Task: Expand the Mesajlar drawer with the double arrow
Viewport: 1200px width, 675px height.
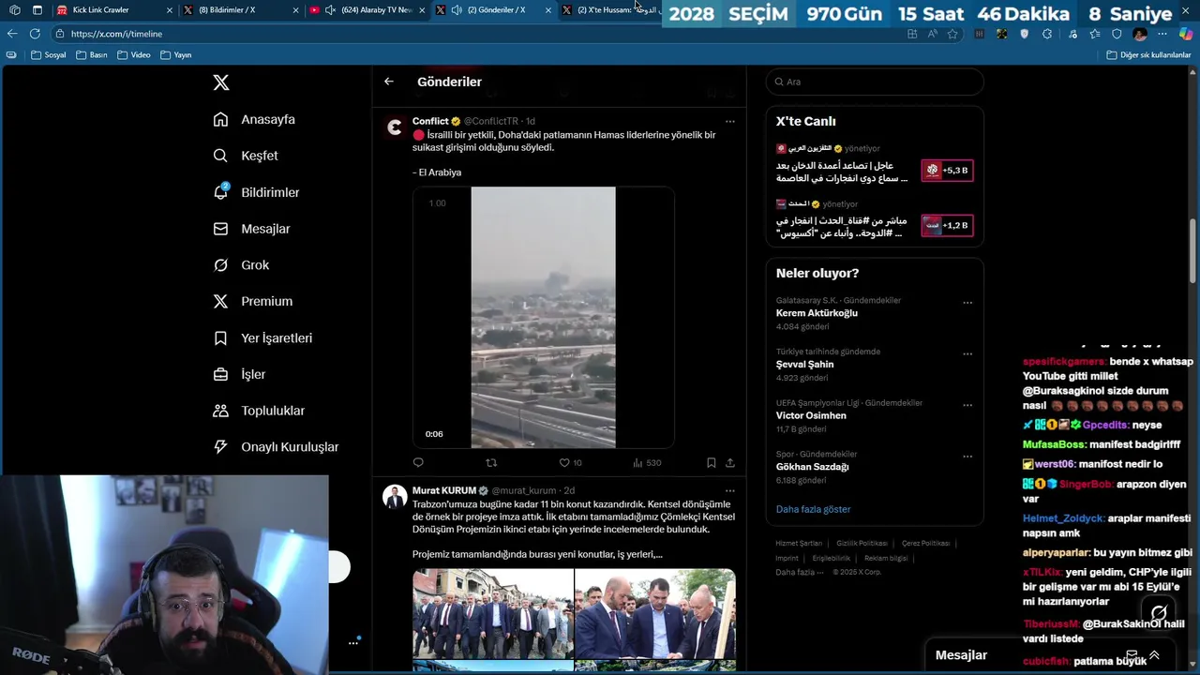Action: (1154, 655)
